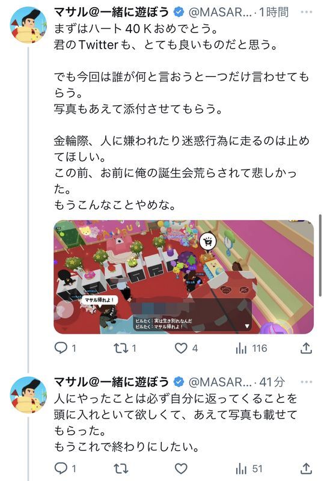Open the first tweet's profile avatar
The image size is (324, 481).
pyautogui.click(x=28, y=25)
